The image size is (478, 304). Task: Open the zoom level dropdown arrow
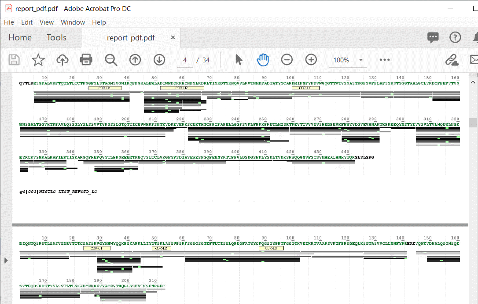(361, 60)
